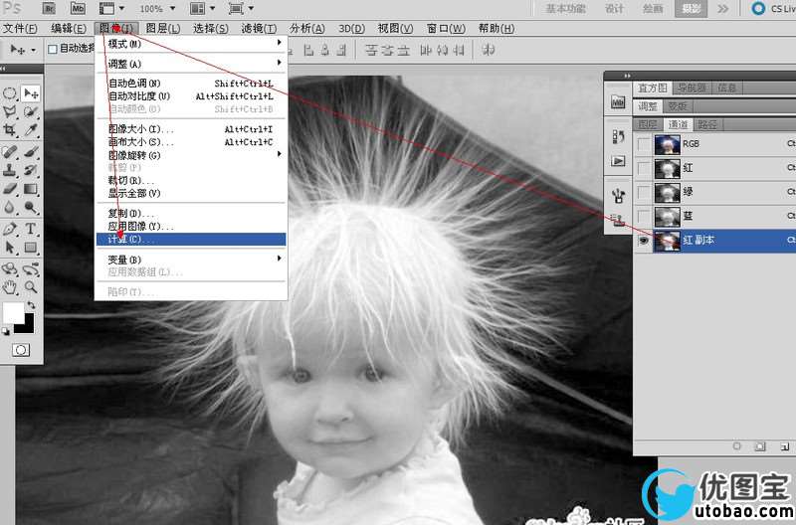This screenshot has width=796, height=525.
Task: Open the 滤镜(T) menu
Action: pyautogui.click(x=259, y=29)
